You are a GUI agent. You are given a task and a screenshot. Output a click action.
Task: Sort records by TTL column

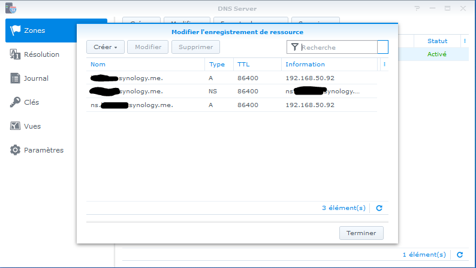pos(257,64)
